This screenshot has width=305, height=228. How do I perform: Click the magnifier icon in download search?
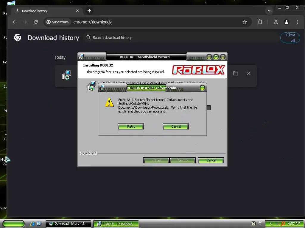[x=88, y=37]
